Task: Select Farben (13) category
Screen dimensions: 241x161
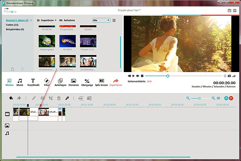Action: (12, 25)
